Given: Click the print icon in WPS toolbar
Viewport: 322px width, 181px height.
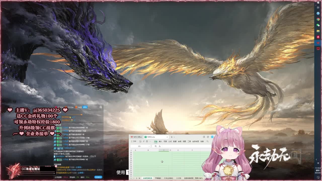Looking at the screenshot, I should point(147,141).
